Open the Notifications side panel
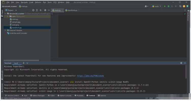 coord(188,15)
